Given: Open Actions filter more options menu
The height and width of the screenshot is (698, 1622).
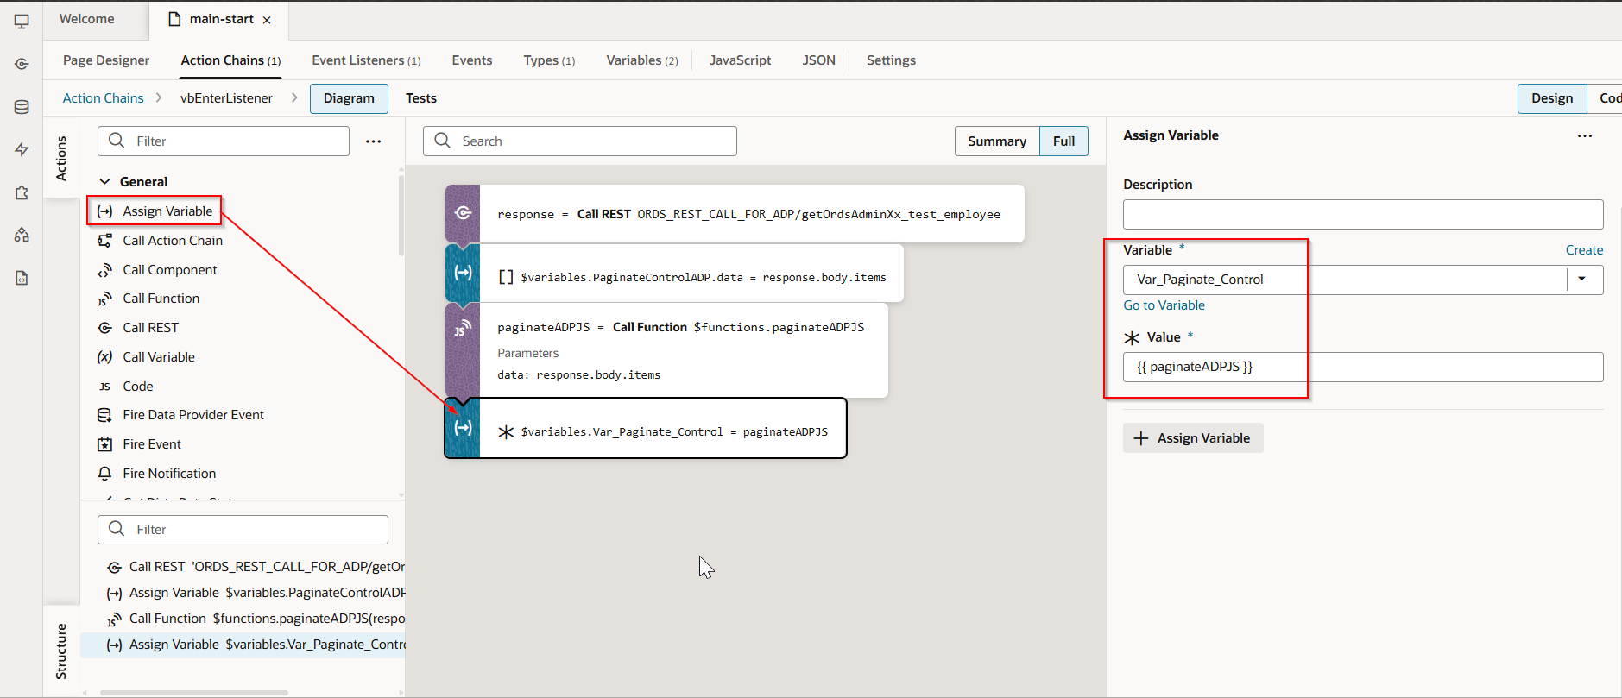Looking at the screenshot, I should pos(373,141).
